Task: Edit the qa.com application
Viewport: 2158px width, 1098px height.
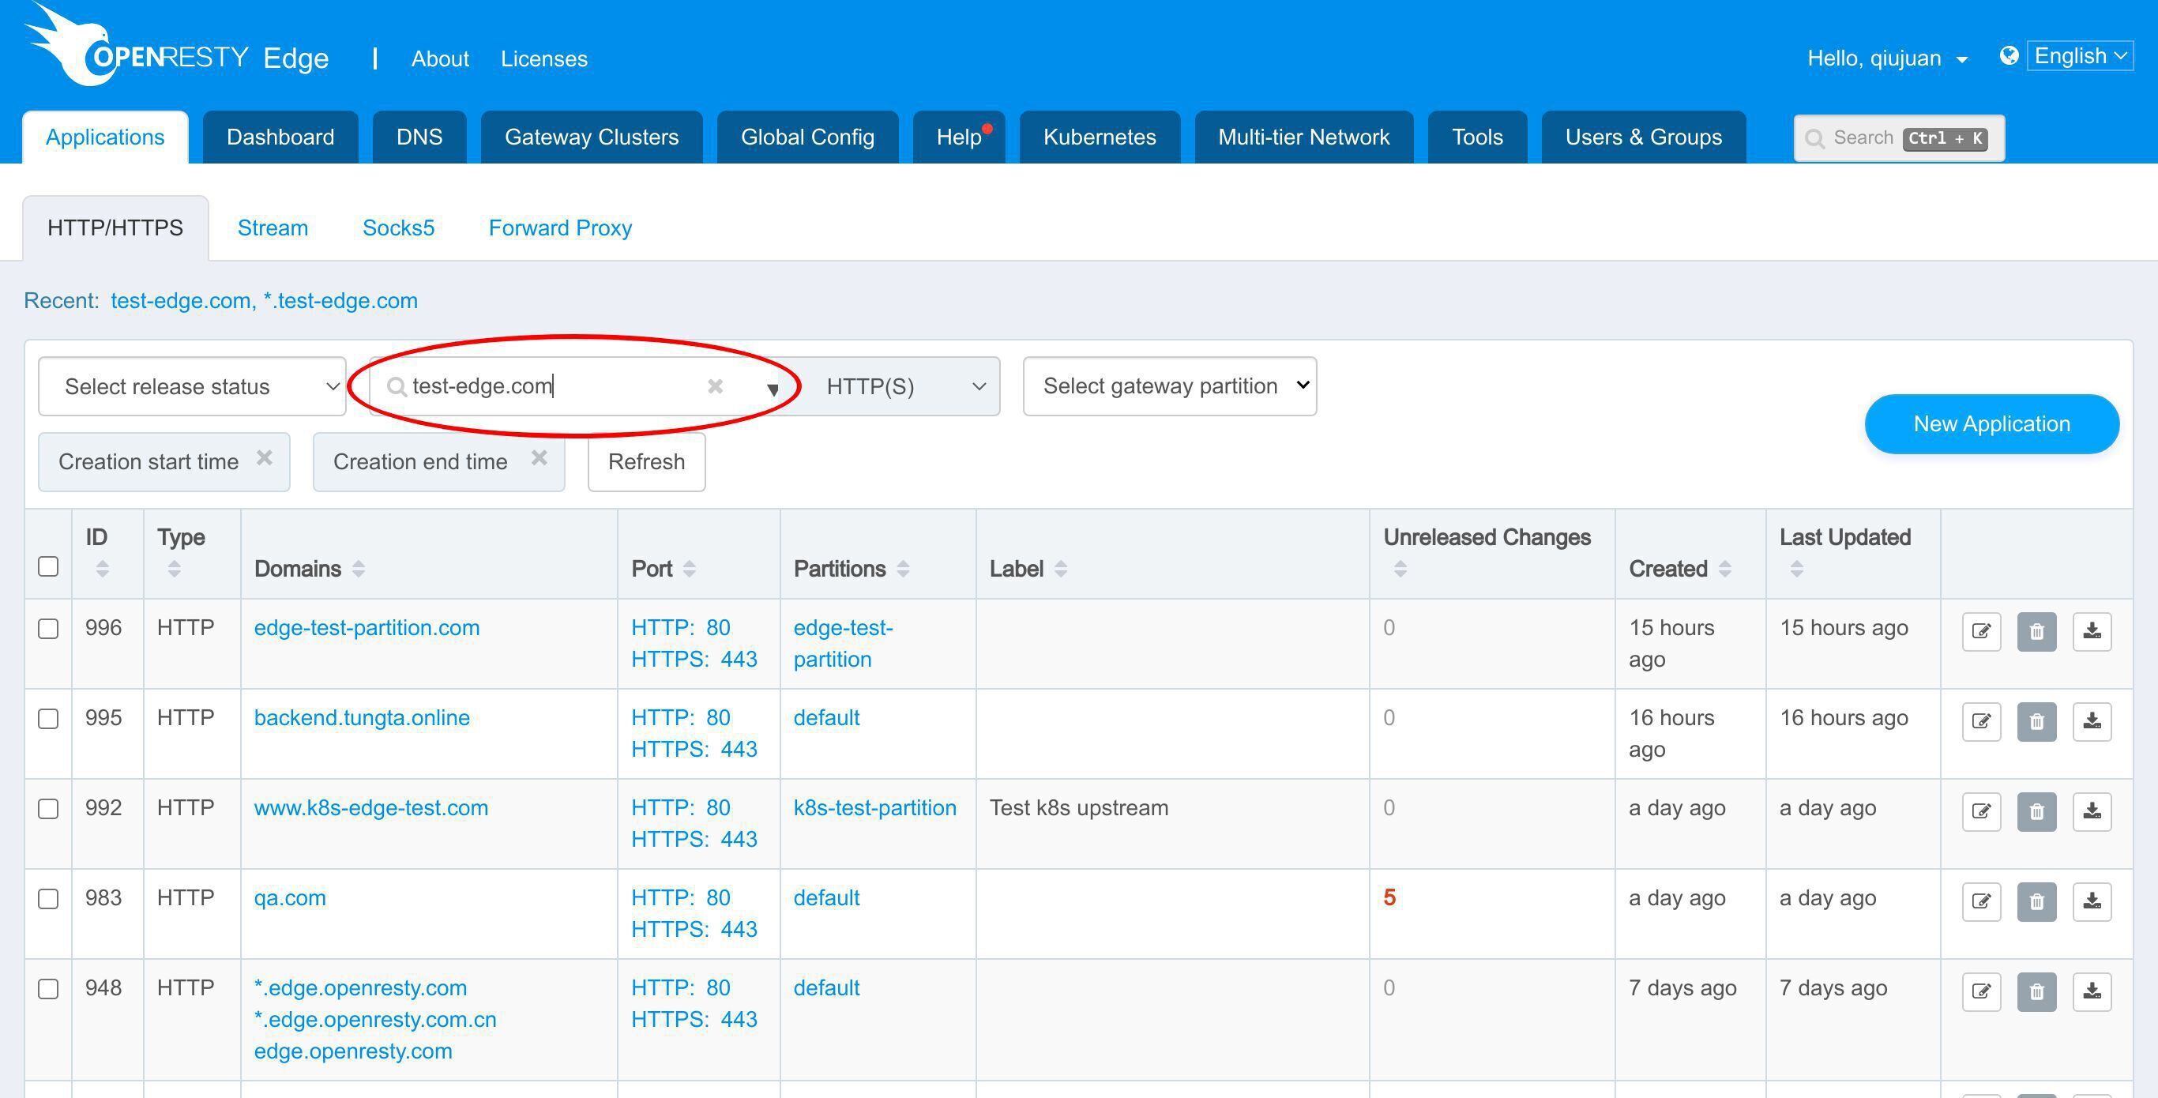Action: [x=1981, y=901]
